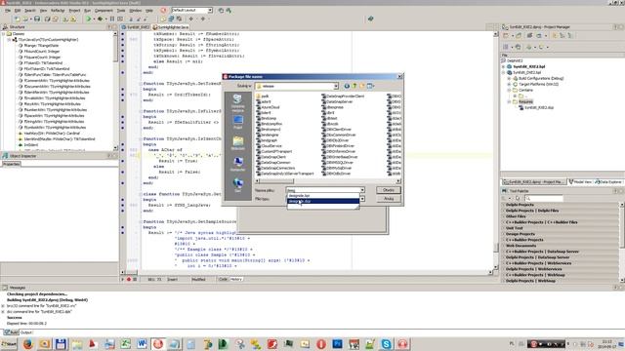This screenshot has height=351, width=625.
Task: Click the Photoshop icon in the taskbar
Action: 337,344
